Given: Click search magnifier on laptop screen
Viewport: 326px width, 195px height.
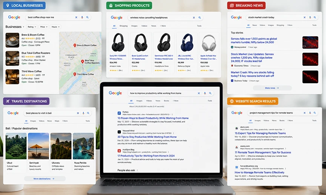Looking at the screenshot, I should click(x=210, y=93).
